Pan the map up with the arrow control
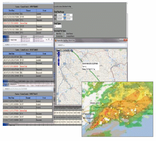 59,52
